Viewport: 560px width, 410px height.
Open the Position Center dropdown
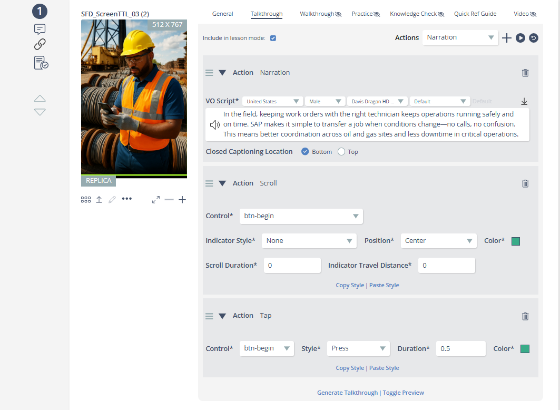439,241
